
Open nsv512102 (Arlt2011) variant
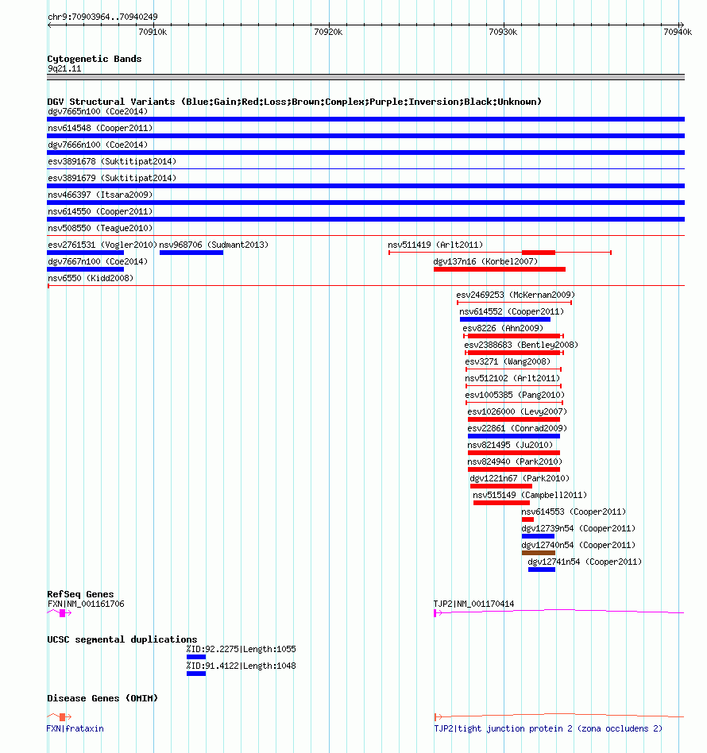512,378
